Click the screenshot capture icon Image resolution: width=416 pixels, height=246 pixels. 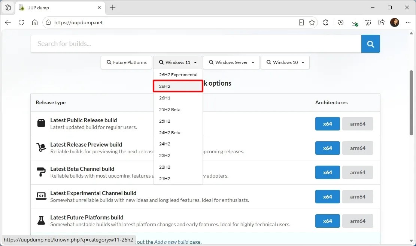(x=367, y=22)
